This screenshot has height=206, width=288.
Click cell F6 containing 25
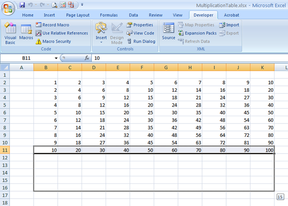142,112
